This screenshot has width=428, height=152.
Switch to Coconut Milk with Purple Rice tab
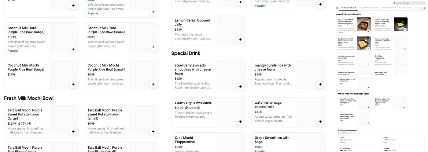pyautogui.click(x=369, y=8)
